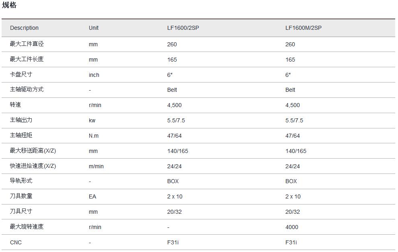
Task: Select the 主轴扭矩 row label
Action: tap(21, 135)
